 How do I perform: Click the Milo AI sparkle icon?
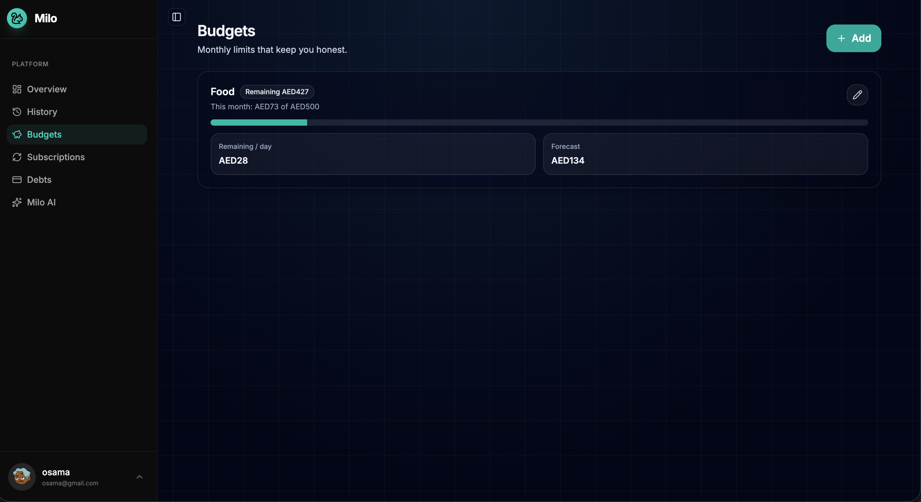17,202
